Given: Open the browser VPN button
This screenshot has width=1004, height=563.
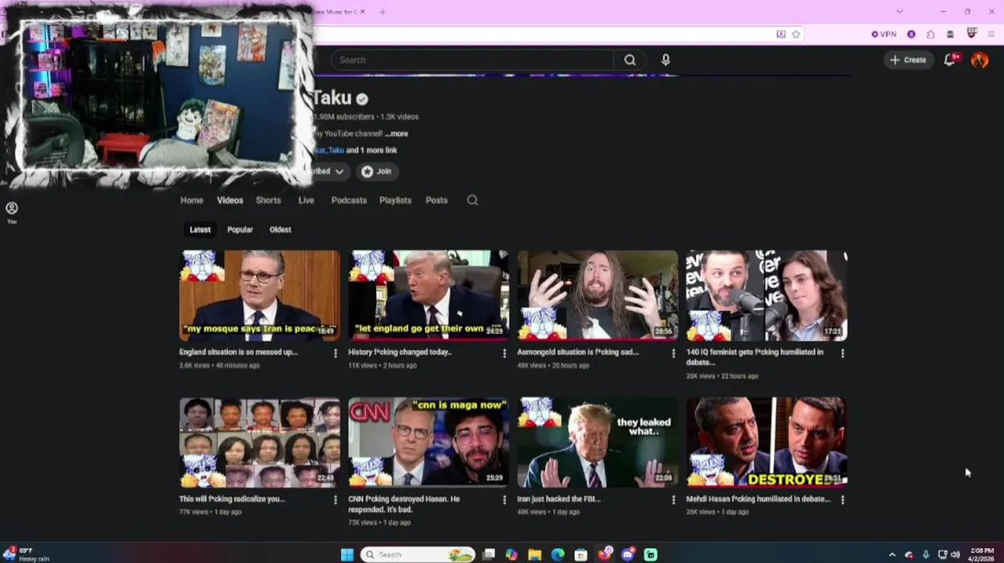Looking at the screenshot, I should (x=884, y=34).
